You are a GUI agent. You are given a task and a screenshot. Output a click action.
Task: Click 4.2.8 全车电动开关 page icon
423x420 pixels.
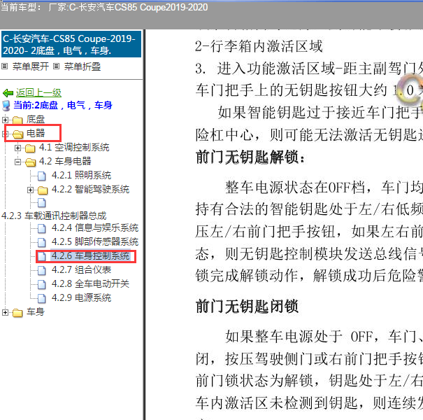click(42, 284)
